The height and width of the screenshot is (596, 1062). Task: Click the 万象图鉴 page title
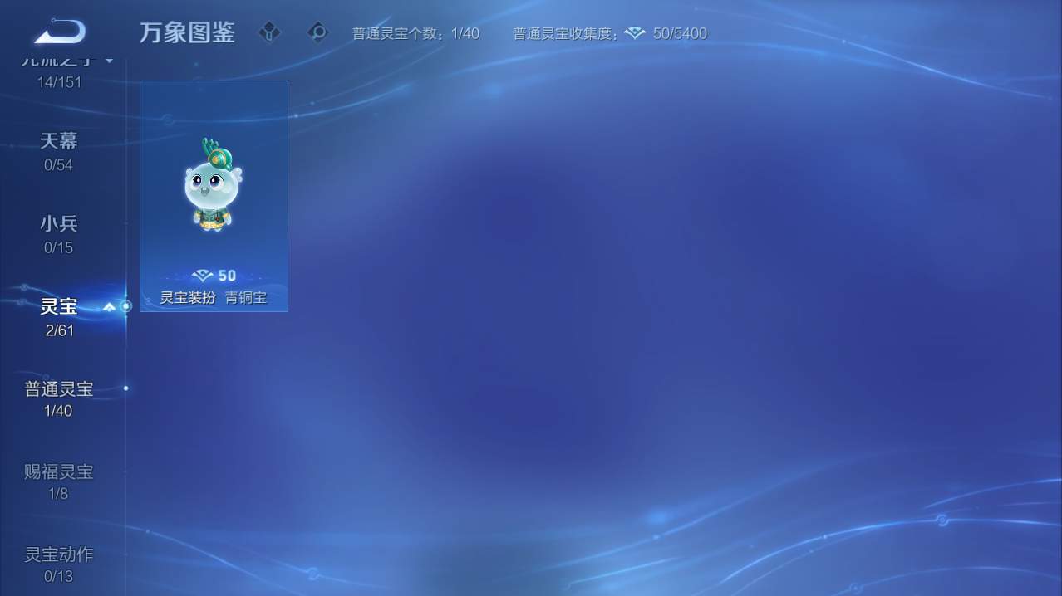click(187, 32)
